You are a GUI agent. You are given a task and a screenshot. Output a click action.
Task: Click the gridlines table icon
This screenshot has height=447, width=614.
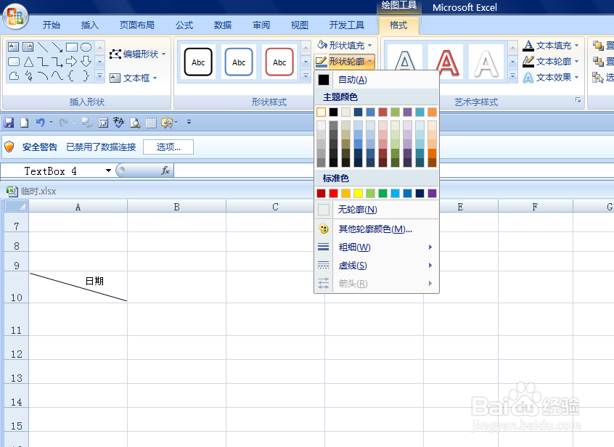[x=151, y=123]
